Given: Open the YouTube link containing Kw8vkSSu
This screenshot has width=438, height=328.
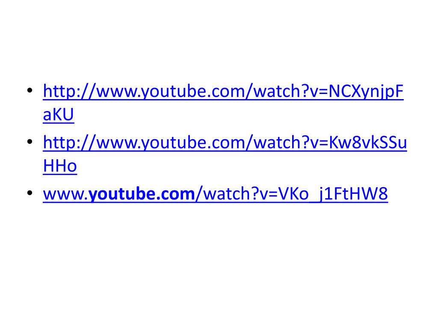Looking at the screenshot, I should tap(225, 143).
